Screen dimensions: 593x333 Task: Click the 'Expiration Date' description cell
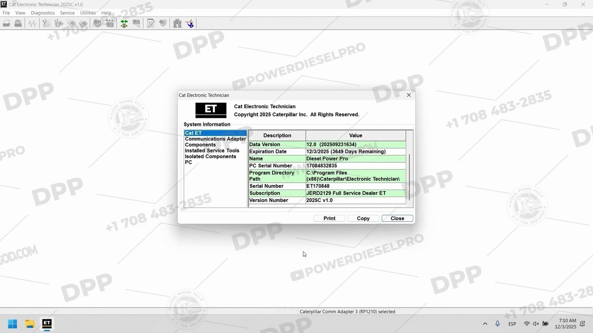click(x=277, y=152)
